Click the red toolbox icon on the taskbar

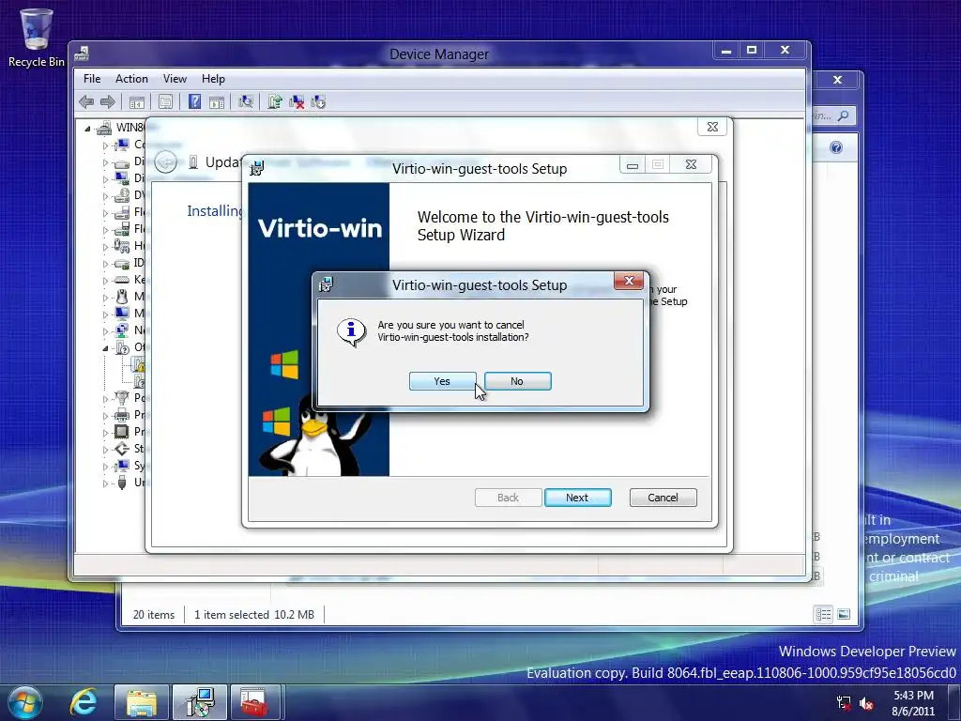(x=253, y=702)
